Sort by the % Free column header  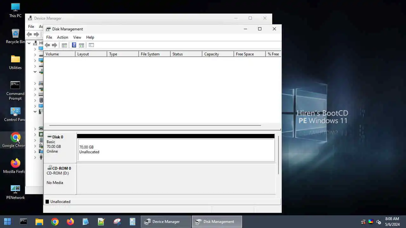[x=273, y=54]
